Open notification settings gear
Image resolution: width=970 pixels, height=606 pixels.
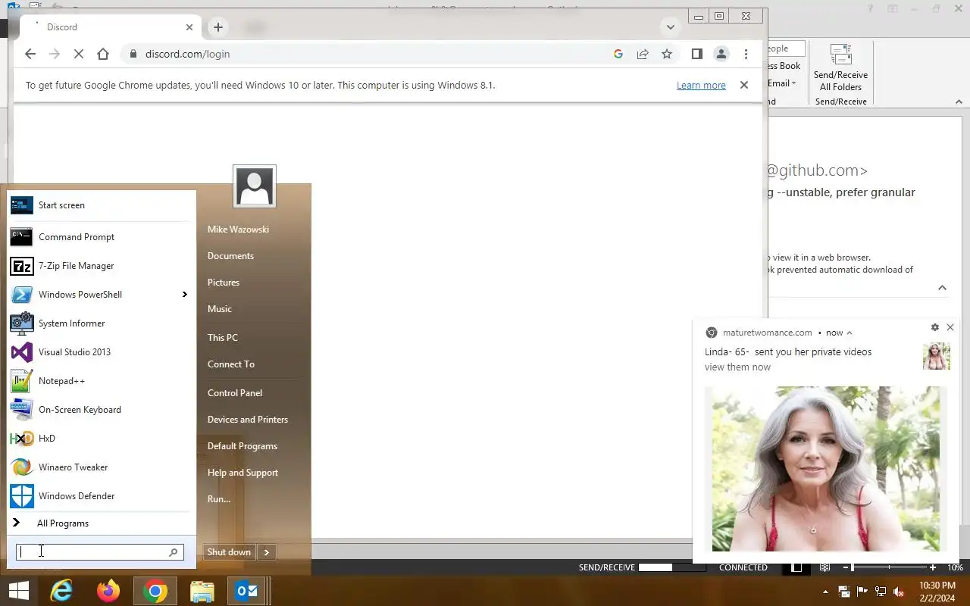[x=934, y=327]
